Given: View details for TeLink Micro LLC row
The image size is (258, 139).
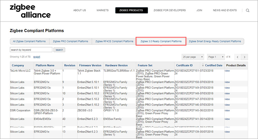Looking at the screenshot, I should coord(227,71).
